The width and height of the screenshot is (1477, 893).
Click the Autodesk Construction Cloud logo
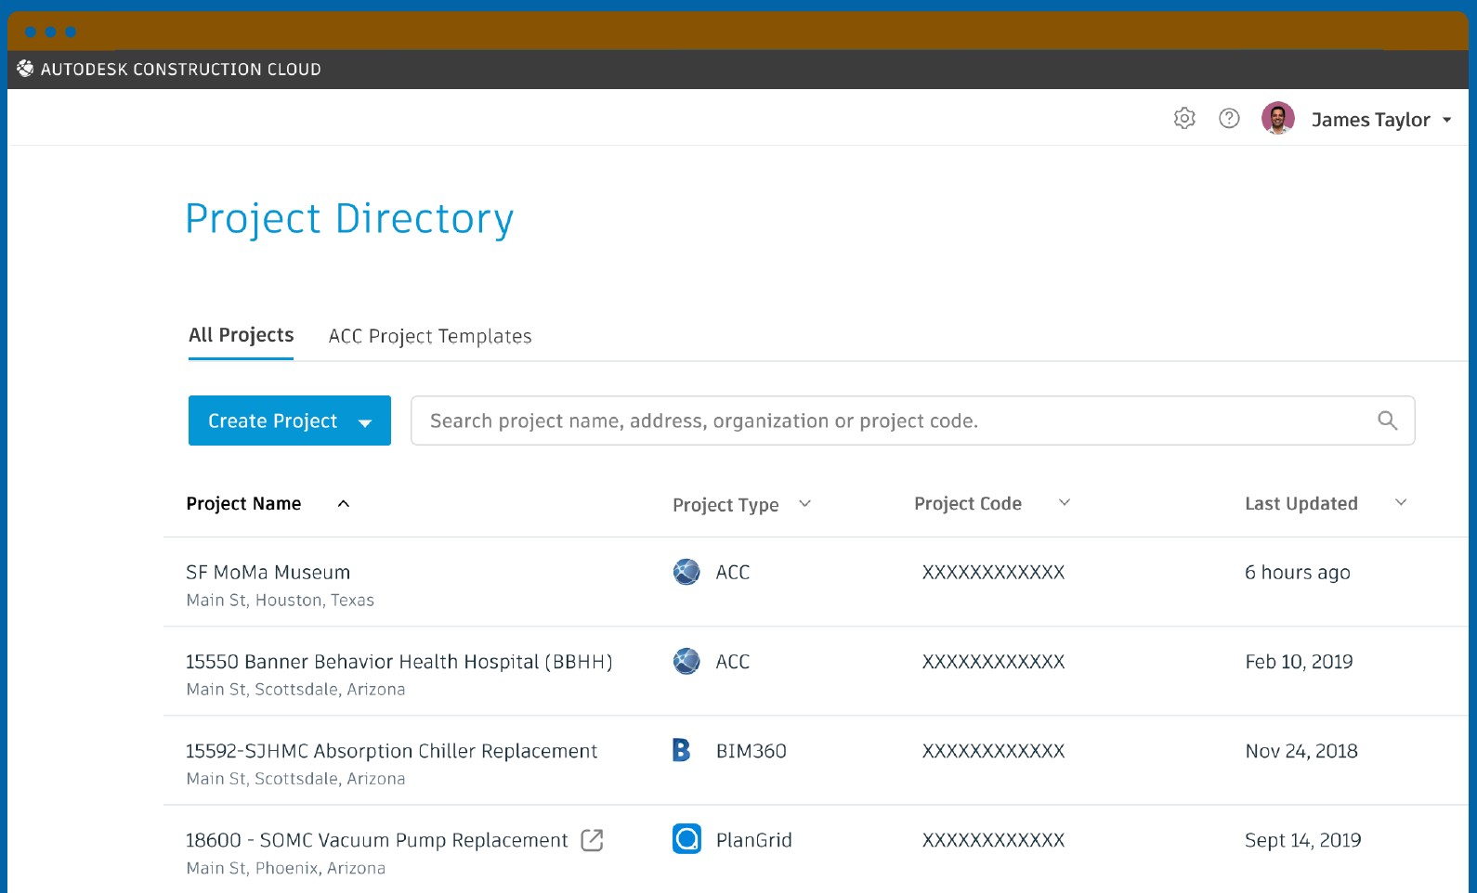(x=25, y=69)
